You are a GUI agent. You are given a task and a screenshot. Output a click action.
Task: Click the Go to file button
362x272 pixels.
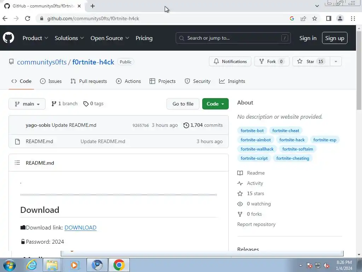coord(183,104)
